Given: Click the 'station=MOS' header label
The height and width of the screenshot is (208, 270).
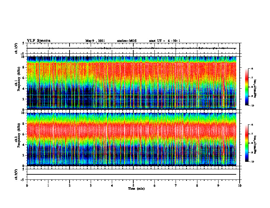Looking at the screenshot, I should pyautogui.click(x=127, y=41).
